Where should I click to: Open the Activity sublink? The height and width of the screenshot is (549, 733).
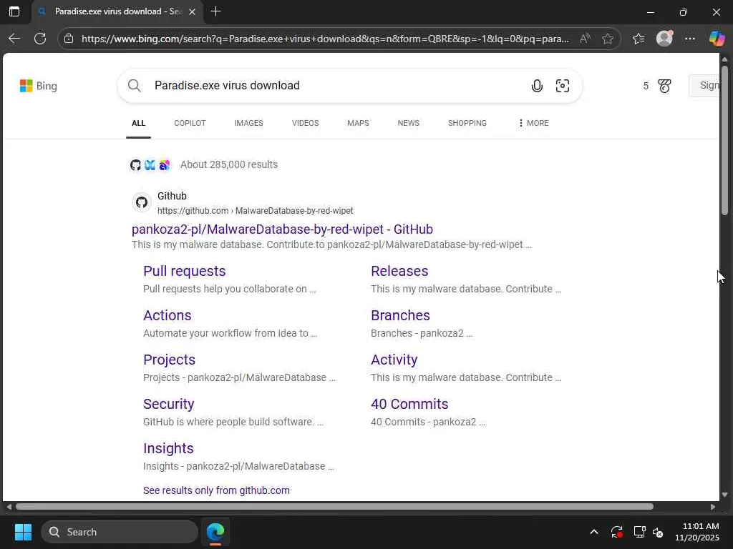click(394, 360)
